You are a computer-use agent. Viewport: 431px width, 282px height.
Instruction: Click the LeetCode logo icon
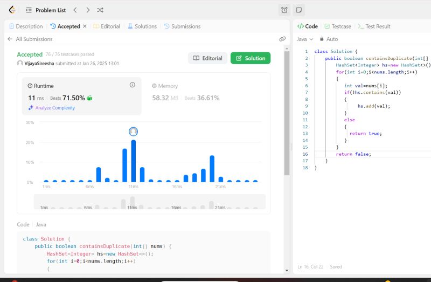(x=12, y=10)
